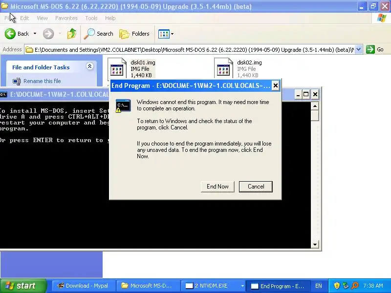Click the address bar path field

pos(194,50)
